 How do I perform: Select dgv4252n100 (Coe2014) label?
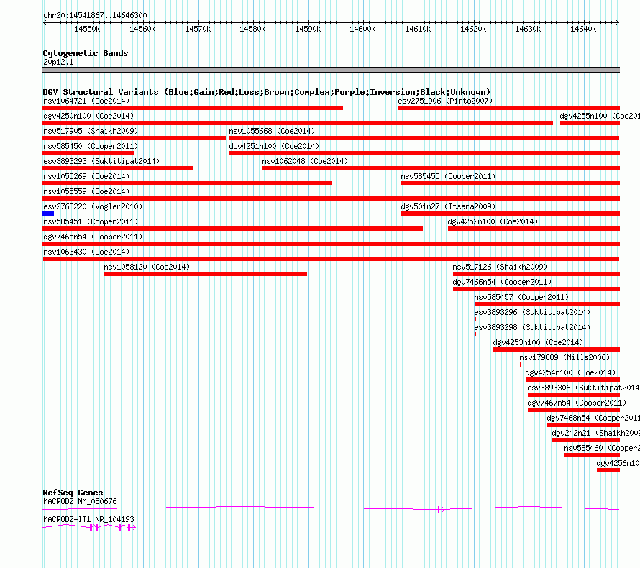[x=493, y=221]
